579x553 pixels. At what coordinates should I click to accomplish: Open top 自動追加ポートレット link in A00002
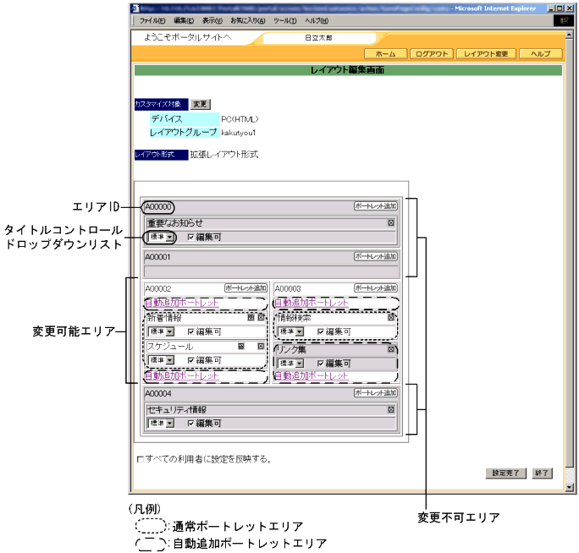pyautogui.click(x=181, y=303)
